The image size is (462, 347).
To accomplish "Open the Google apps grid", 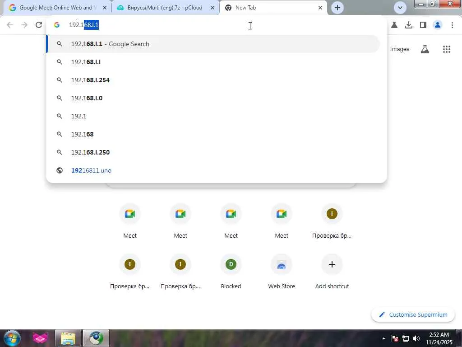I will pyautogui.click(x=447, y=49).
